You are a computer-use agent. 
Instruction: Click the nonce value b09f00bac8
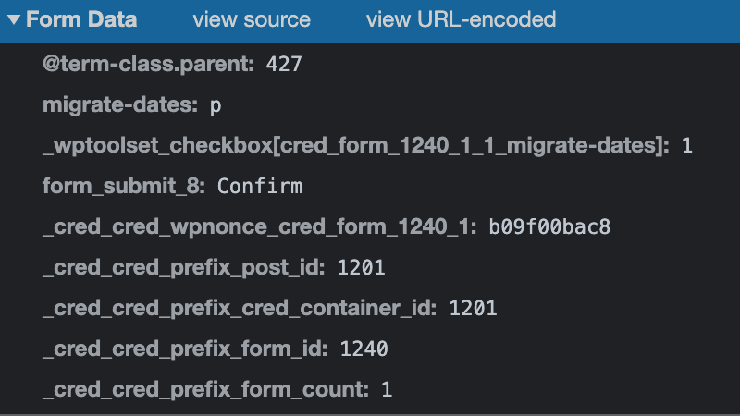[x=549, y=226]
